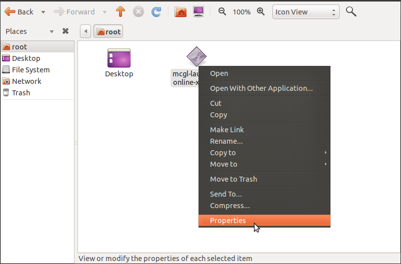Image resolution: width=401 pixels, height=264 pixels.
Task: Close the Places sidebar panel
Action: click(65, 31)
